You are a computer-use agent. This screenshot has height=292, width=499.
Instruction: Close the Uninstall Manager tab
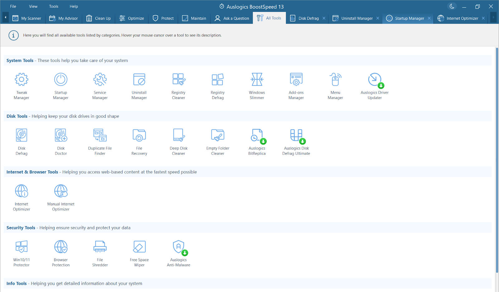click(378, 18)
